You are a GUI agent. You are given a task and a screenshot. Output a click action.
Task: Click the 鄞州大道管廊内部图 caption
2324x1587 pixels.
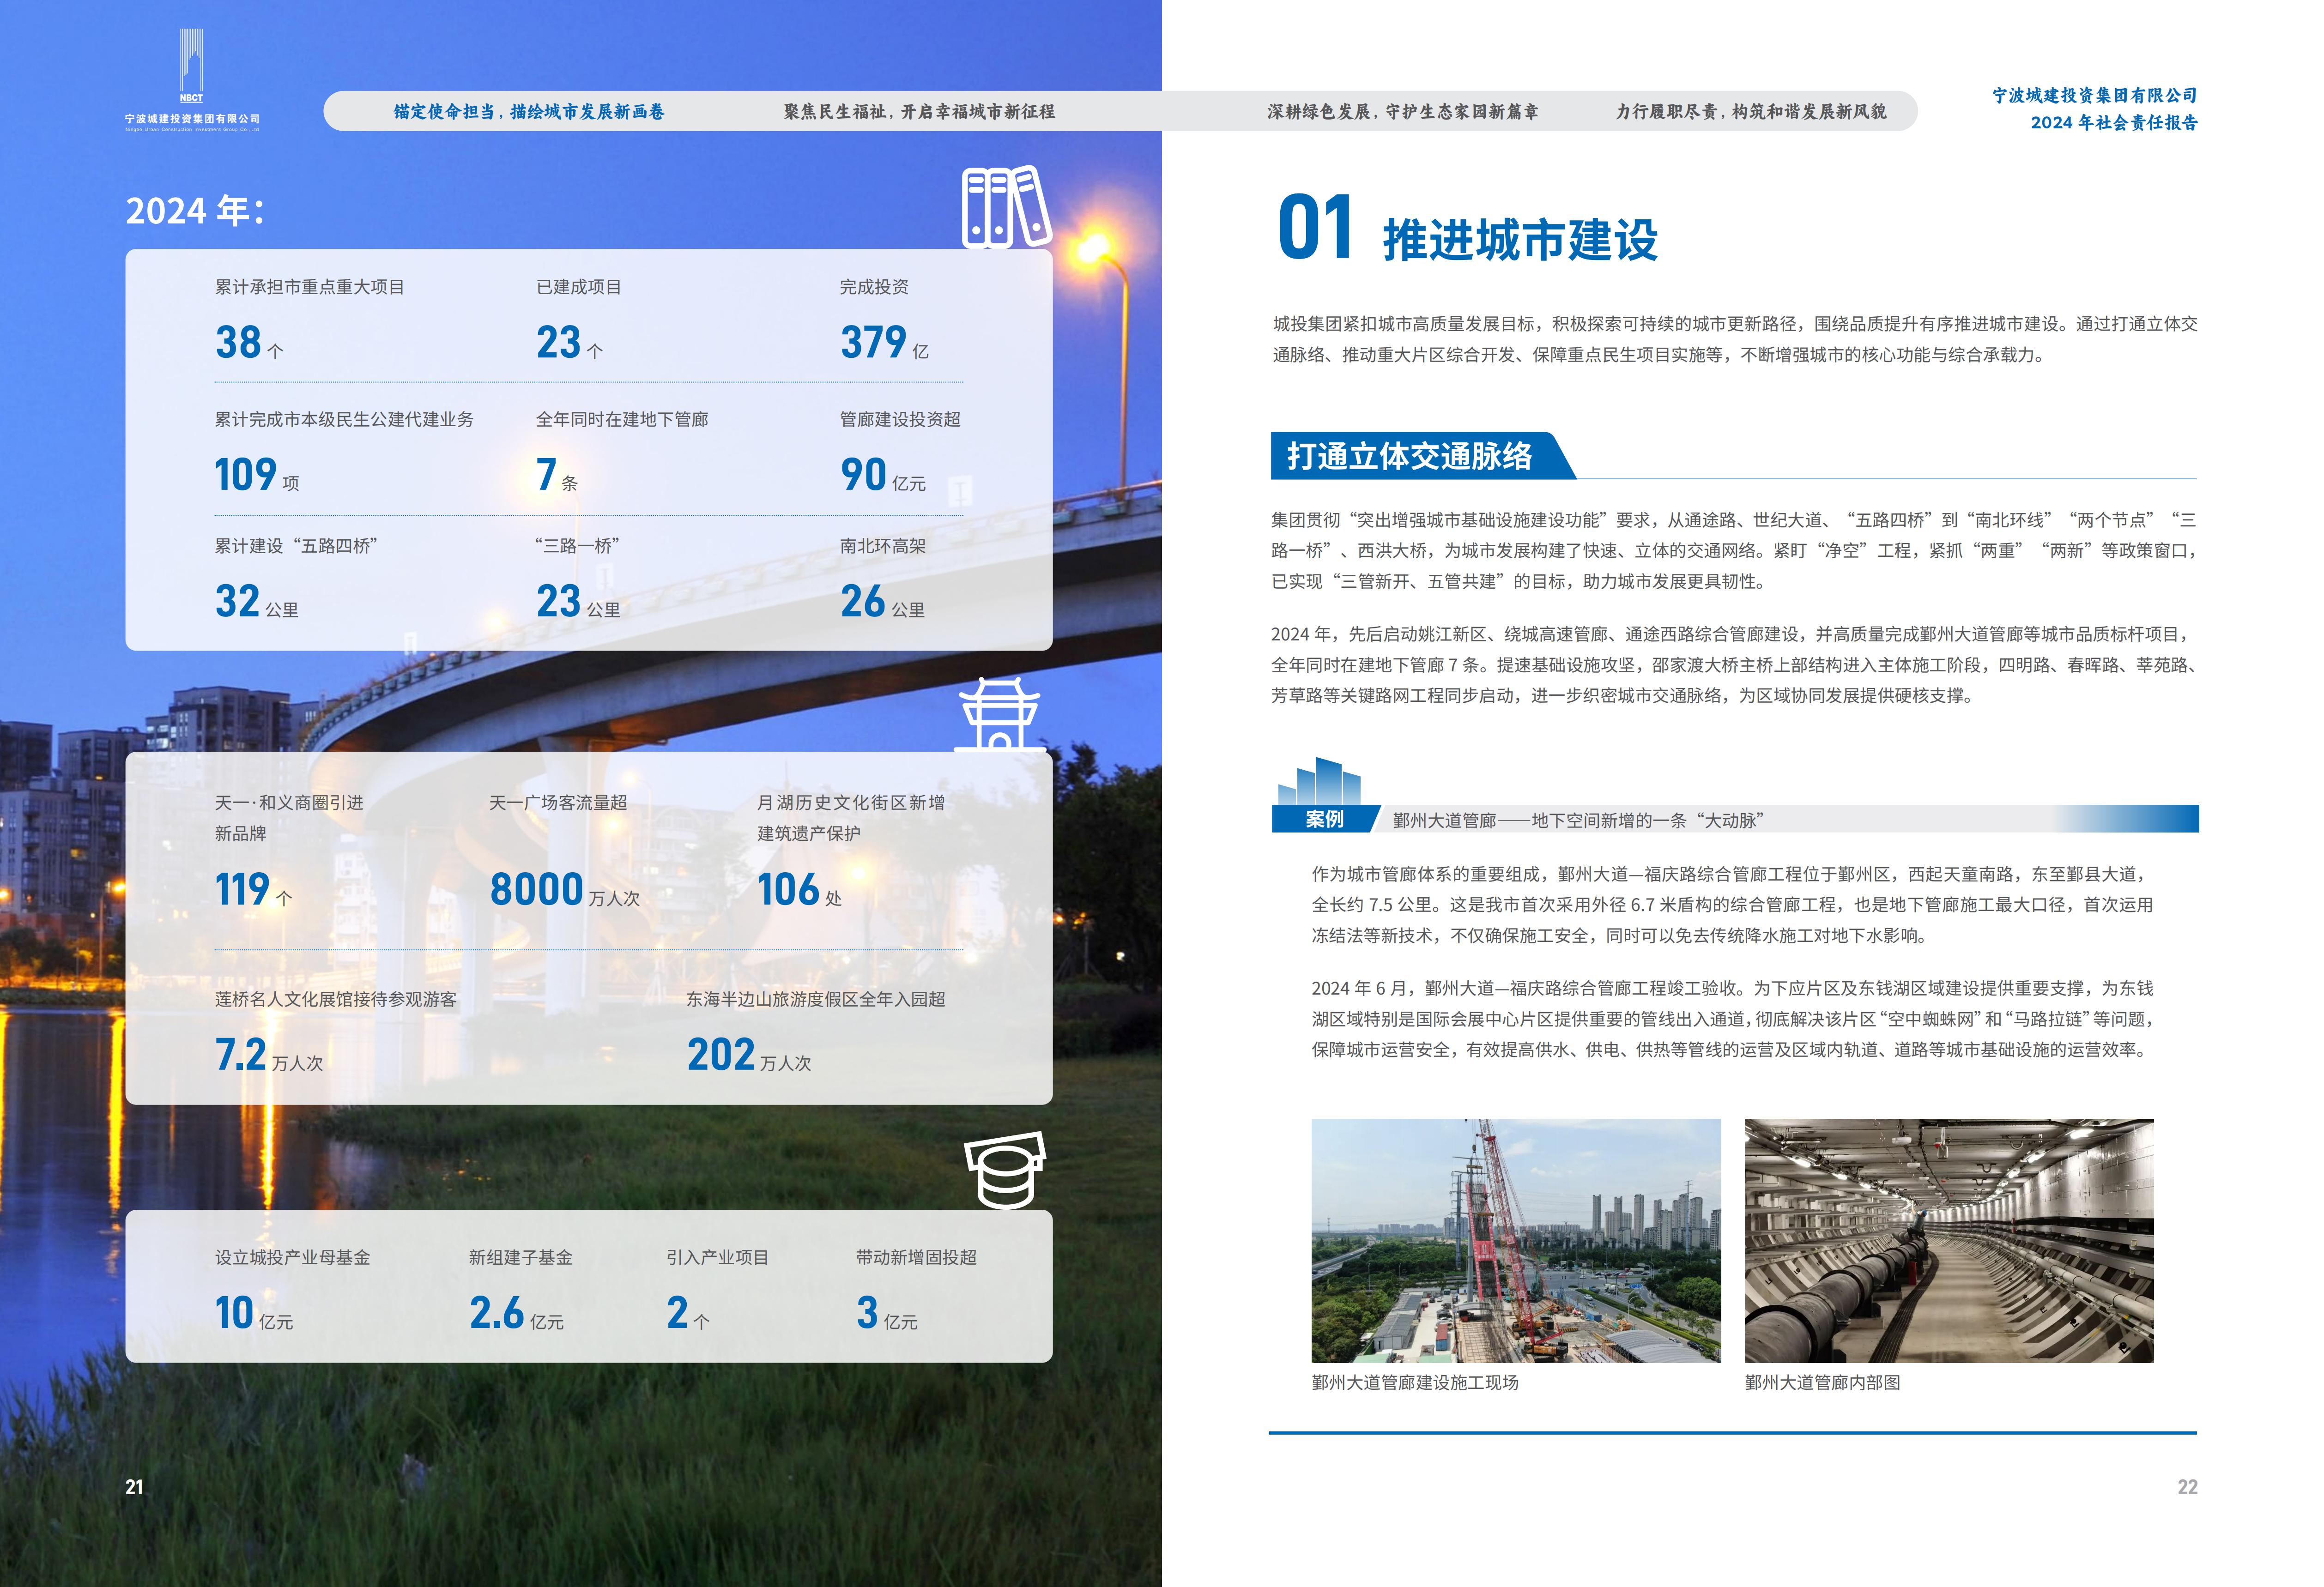pos(1822,1383)
